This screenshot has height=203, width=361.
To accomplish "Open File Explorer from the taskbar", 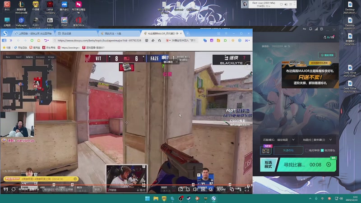I will [x=156, y=198].
